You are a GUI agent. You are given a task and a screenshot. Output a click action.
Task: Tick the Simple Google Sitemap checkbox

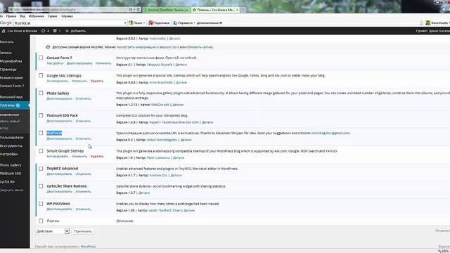point(41,151)
